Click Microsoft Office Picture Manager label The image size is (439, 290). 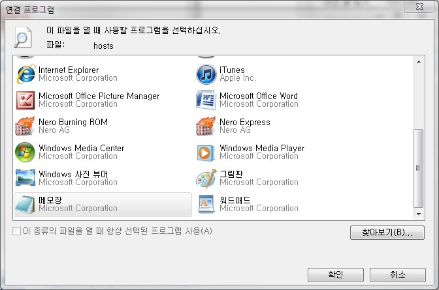tap(99, 96)
